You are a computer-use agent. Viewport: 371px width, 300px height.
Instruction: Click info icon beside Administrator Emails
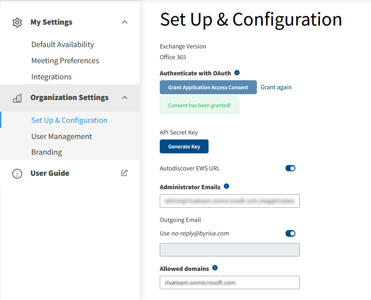pos(226,186)
